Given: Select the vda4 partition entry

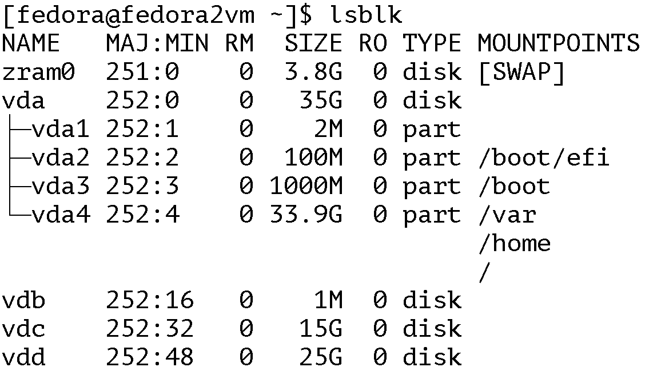Looking at the screenshot, I should 60,215.
